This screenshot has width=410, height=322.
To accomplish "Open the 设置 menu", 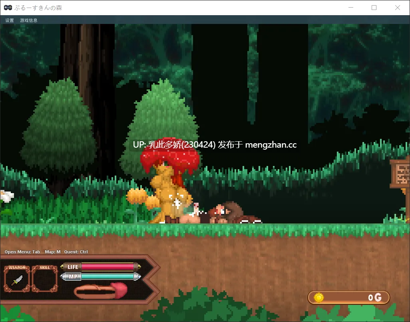I will pyautogui.click(x=10, y=20).
